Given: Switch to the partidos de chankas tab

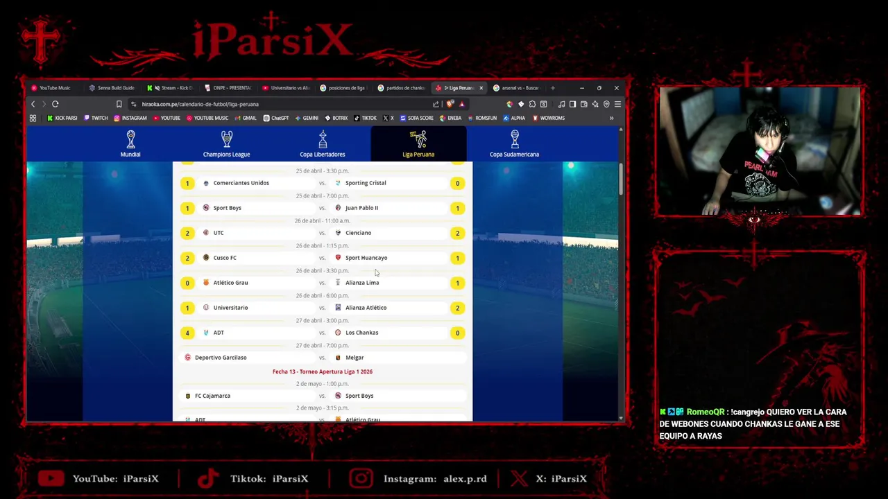Looking at the screenshot, I should [402, 88].
